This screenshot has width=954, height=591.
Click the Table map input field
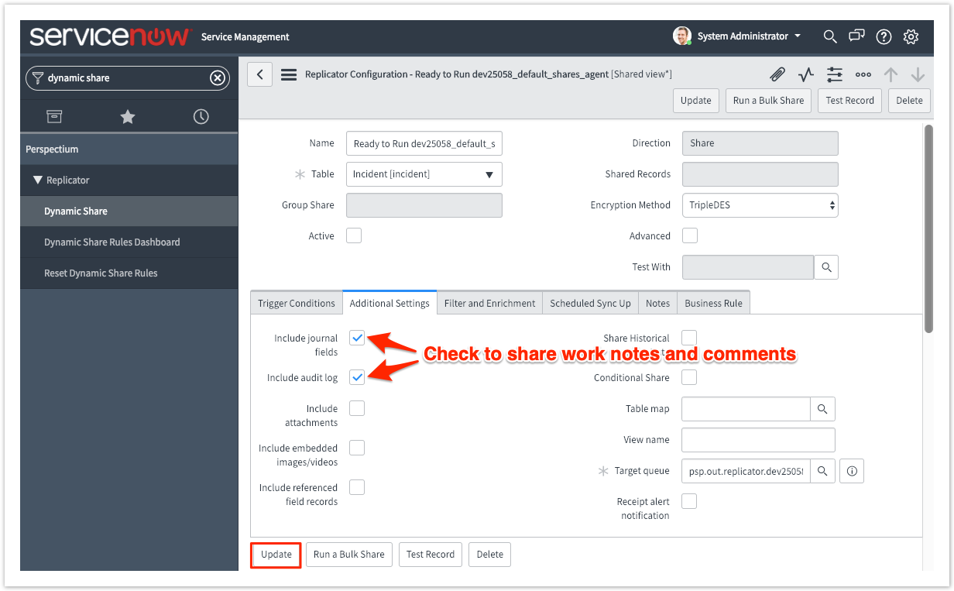(746, 409)
